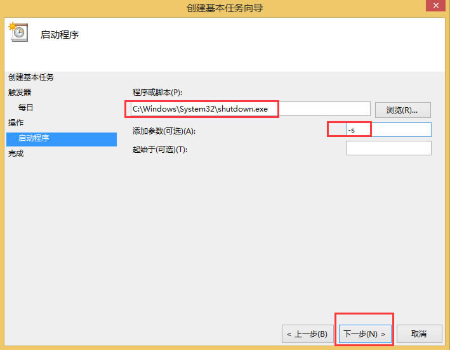This screenshot has height=350, width=450.
Task: Click the 添加参数 argument field containing -s
Action: pyautogui.click(x=388, y=130)
